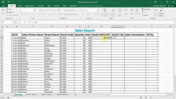Confirm formula with the checkmark button
176x99 pixels.
(24, 23)
